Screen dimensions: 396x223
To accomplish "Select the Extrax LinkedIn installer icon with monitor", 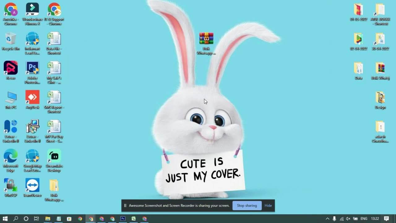I will (32, 131).
